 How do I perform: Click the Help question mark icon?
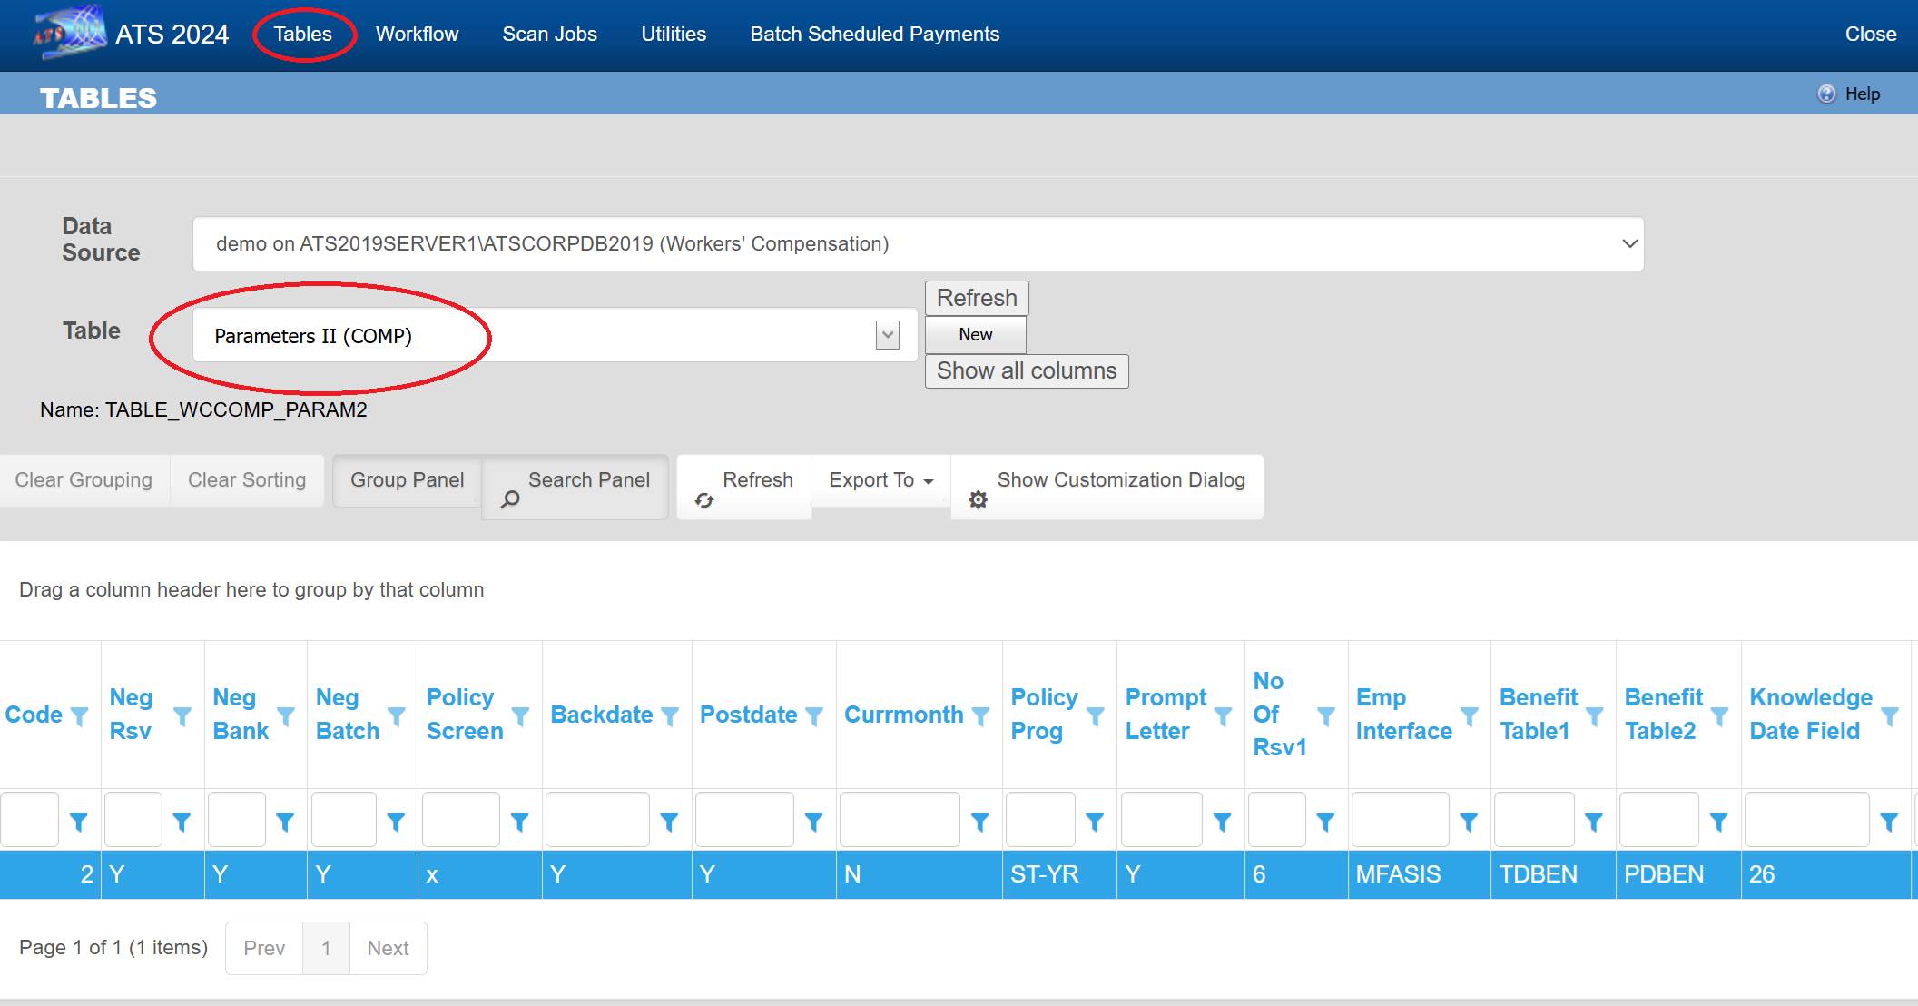tap(1826, 94)
